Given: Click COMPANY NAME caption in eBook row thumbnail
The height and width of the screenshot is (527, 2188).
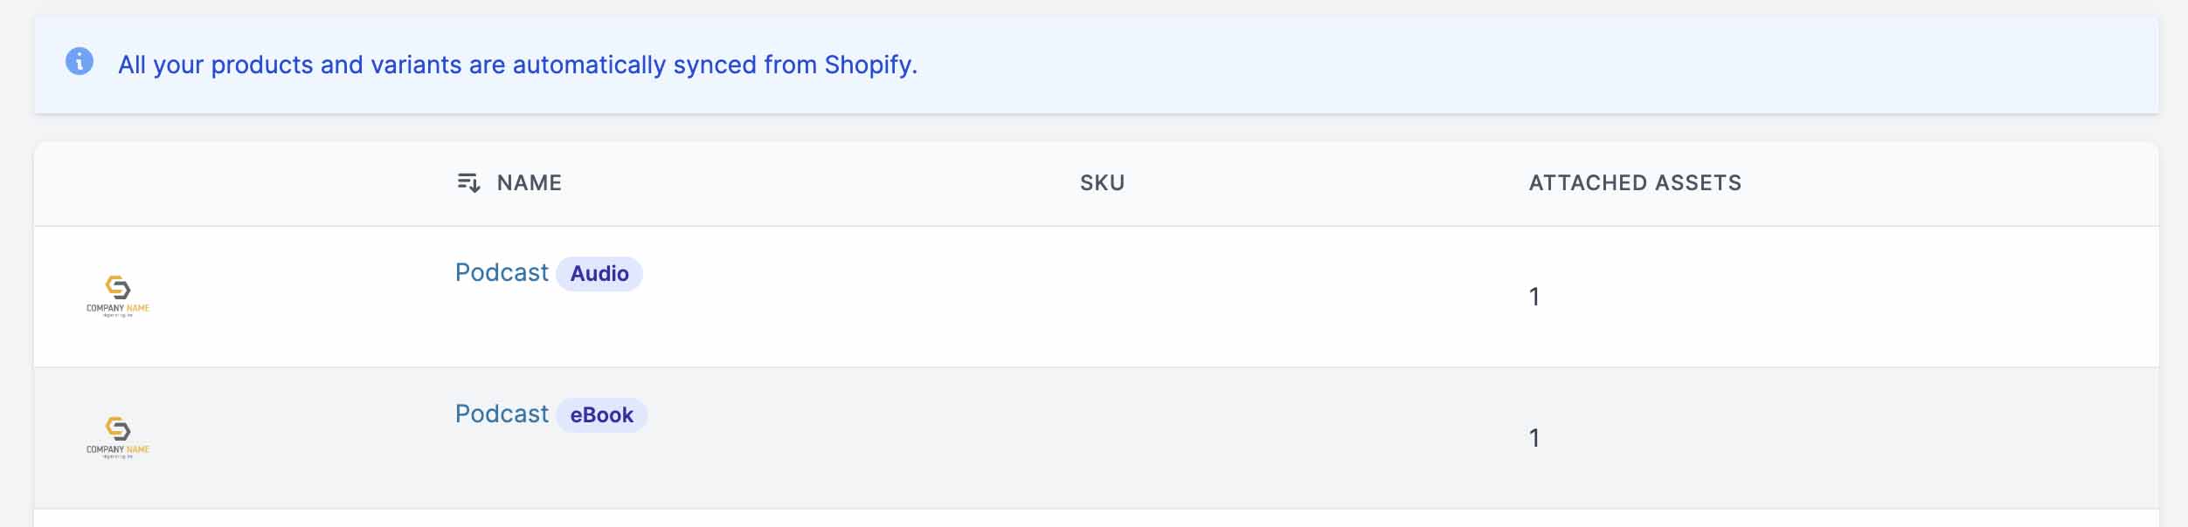Looking at the screenshot, I should pos(118,449).
